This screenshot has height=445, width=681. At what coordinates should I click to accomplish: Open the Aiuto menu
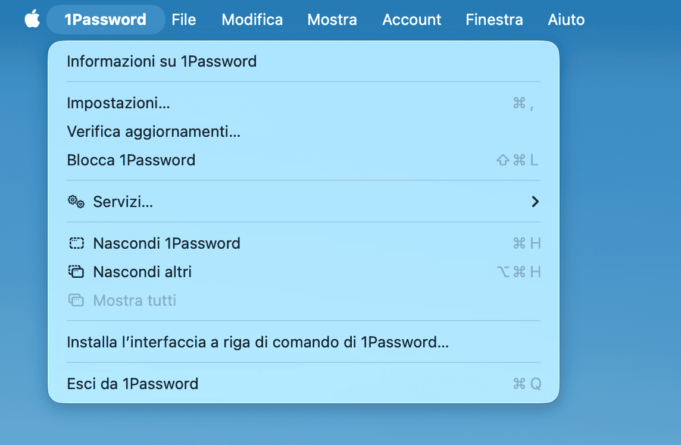(x=566, y=19)
